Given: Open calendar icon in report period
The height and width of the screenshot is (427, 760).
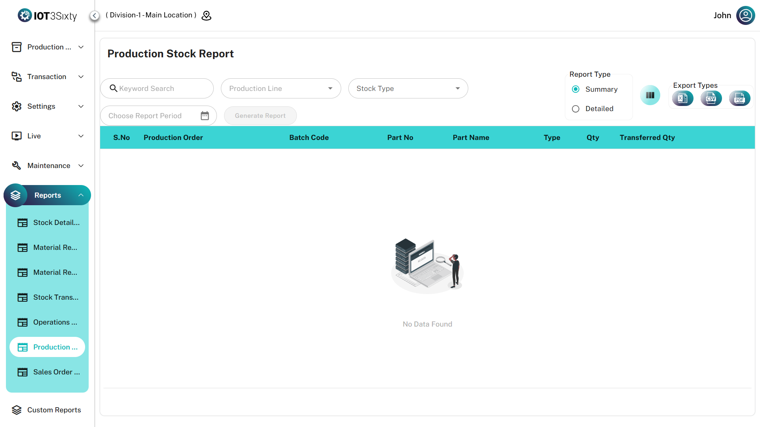Looking at the screenshot, I should coord(205,116).
